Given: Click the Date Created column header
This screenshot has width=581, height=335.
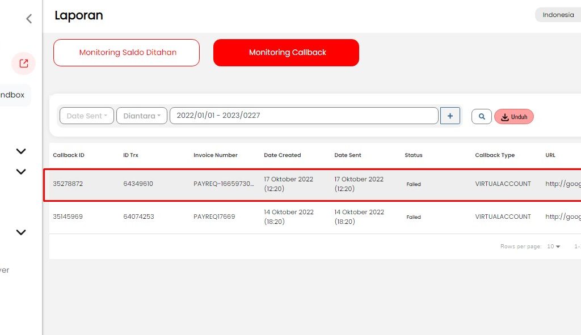Looking at the screenshot, I should pos(282,155).
